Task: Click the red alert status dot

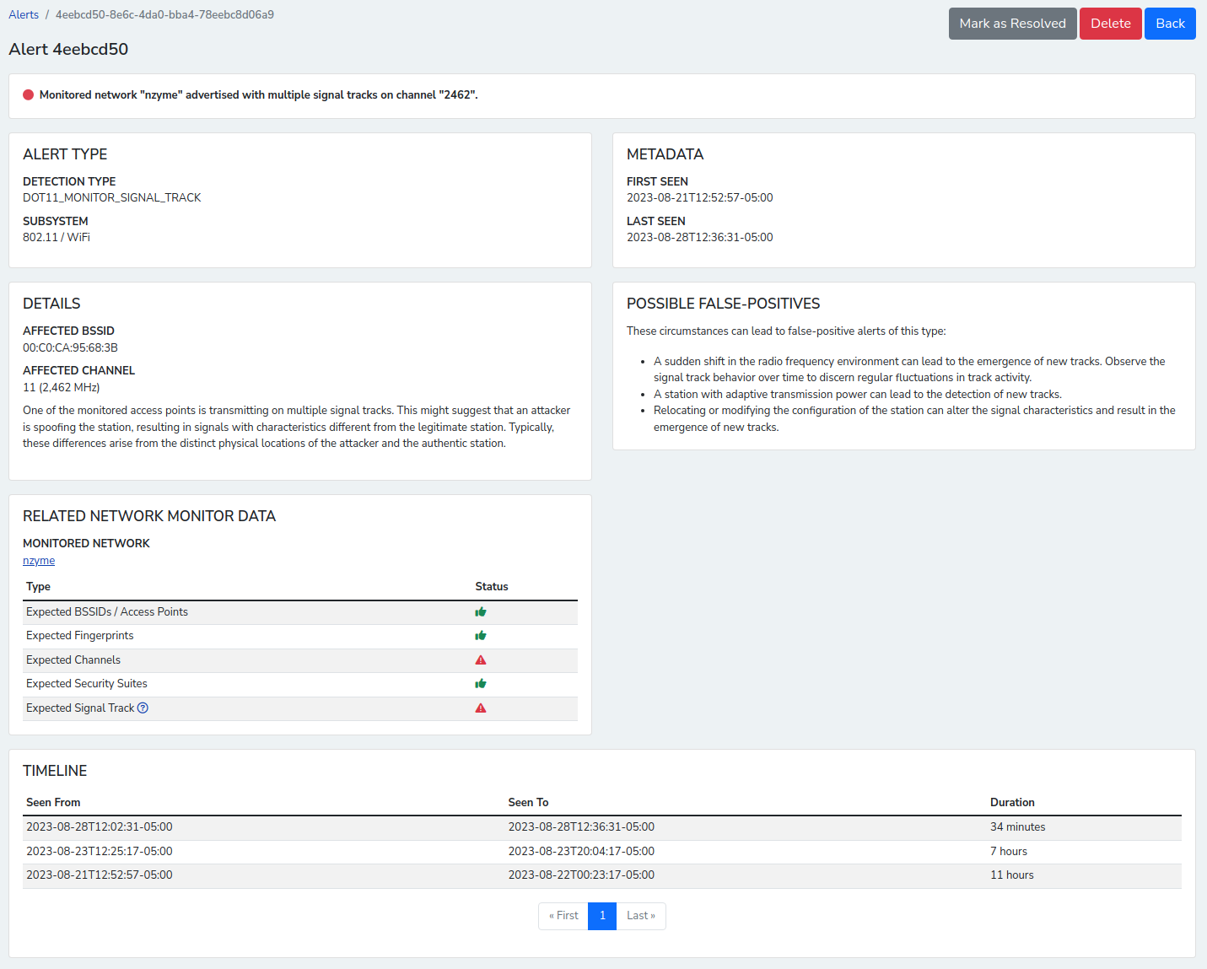Action: coord(28,95)
